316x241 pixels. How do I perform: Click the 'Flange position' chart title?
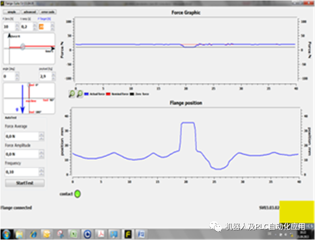pos(186,103)
